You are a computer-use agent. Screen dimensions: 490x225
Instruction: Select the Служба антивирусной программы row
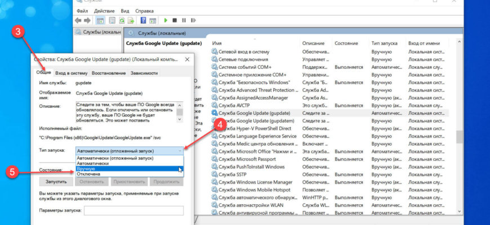click(329, 213)
